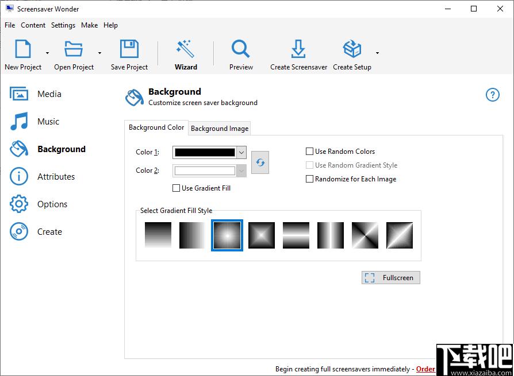The height and width of the screenshot is (376, 514).
Task: Expand the Open Project dropdown arrow
Action: point(99,53)
